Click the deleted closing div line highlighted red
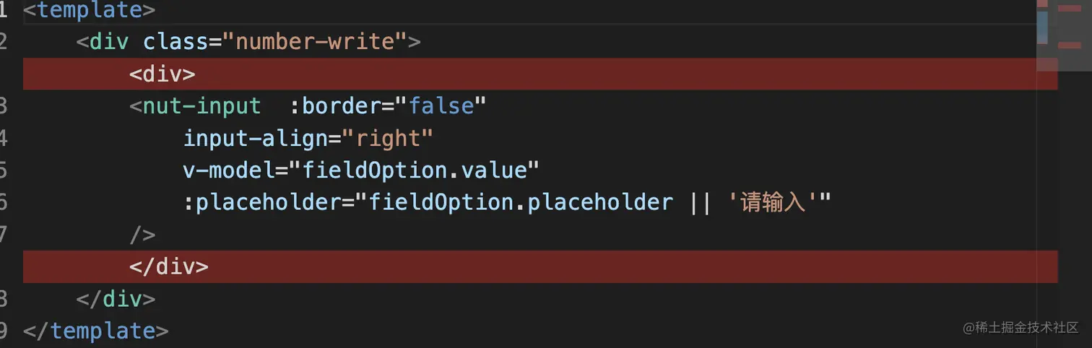Screen dimensions: 1092x348 (x=540, y=266)
